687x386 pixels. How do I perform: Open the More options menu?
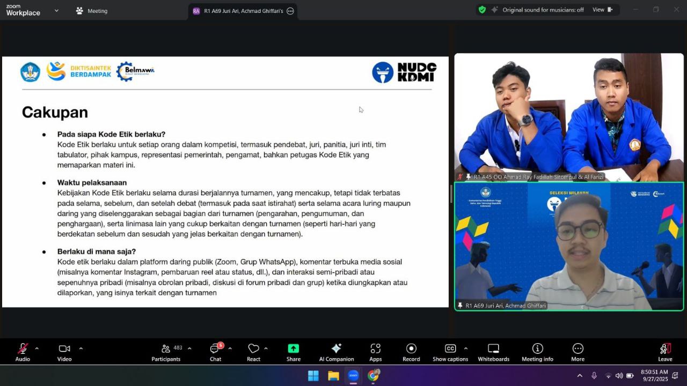(x=578, y=352)
